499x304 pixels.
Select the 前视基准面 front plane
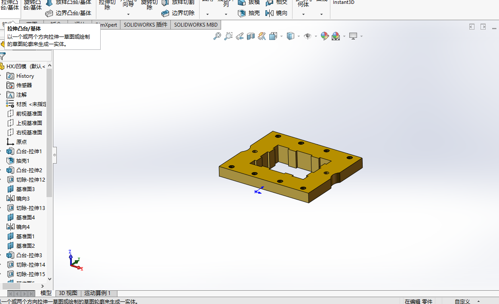[x=25, y=114]
